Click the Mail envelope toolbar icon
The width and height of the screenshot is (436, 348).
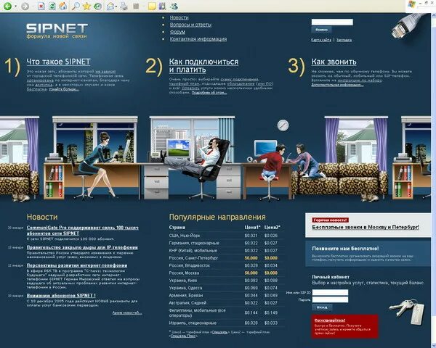(x=110, y=6)
